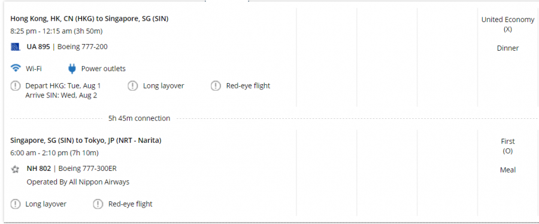Screen dimensions: 539x224
Task: Click the United Airlines logo beside UA 895
Action: coord(16,47)
